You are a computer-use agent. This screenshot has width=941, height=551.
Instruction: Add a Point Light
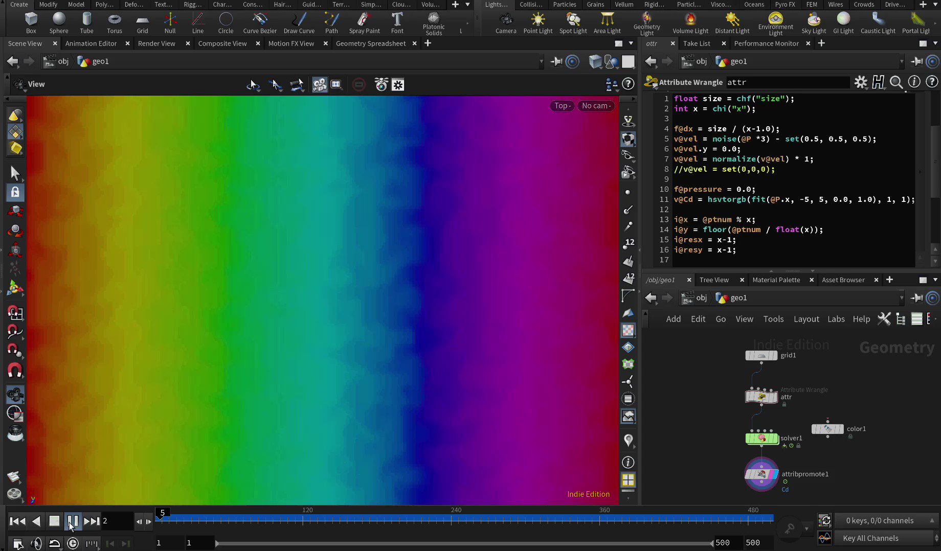[x=538, y=23]
